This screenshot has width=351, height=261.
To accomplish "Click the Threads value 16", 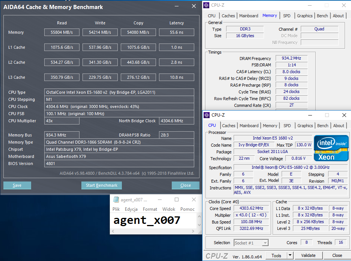I will (341, 242).
